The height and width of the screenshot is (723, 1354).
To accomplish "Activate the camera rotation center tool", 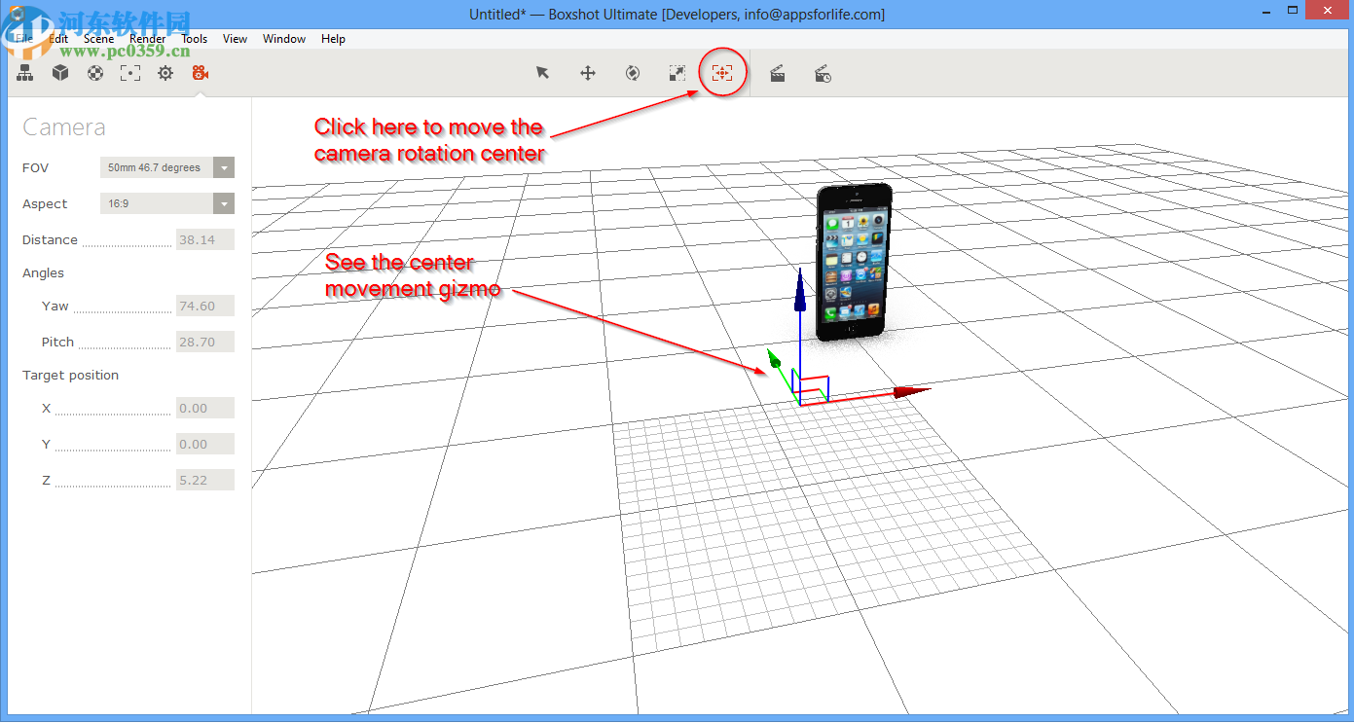I will pos(722,73).
